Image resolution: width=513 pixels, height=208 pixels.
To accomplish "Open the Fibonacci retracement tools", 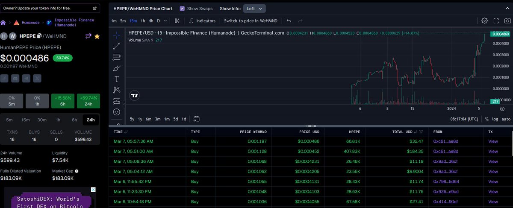I will (116, 57).
